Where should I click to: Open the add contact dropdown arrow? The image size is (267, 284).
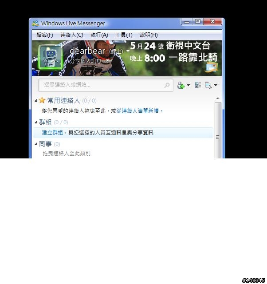click(x=188, y=85)
